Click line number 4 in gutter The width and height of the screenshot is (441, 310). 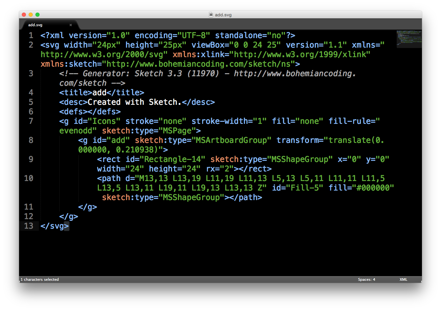coord(31,93)
